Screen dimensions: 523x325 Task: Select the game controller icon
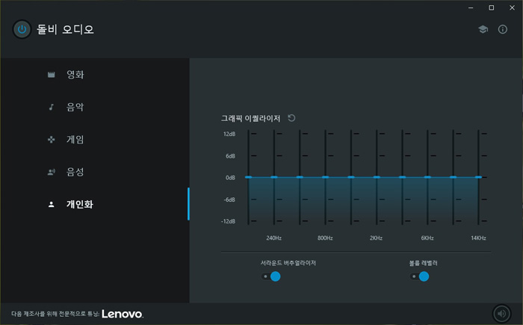click(51, 139)
